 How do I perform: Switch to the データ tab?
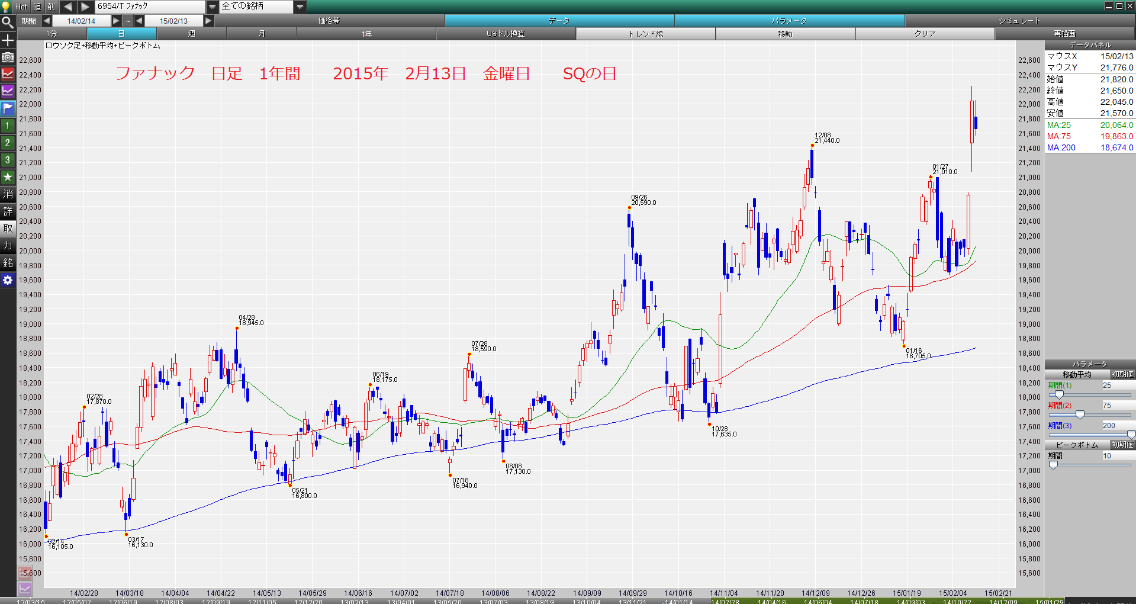559,21
